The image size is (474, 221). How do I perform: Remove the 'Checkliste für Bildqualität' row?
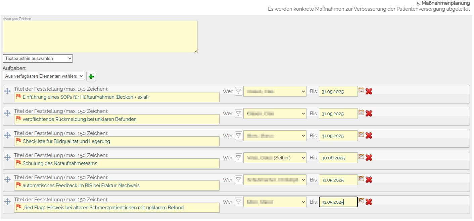coord(369,135)
